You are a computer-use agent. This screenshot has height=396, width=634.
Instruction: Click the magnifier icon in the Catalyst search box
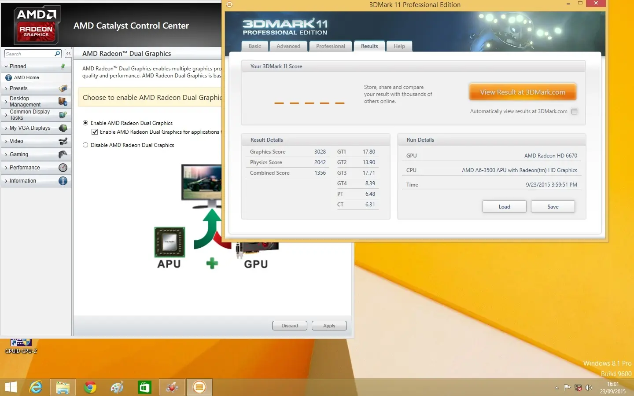tap(57, 54)
